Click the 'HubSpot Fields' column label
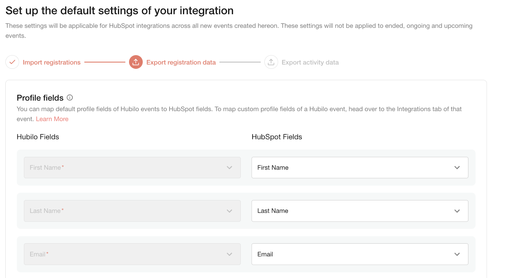Screen dimensions: 506x278 277,137
